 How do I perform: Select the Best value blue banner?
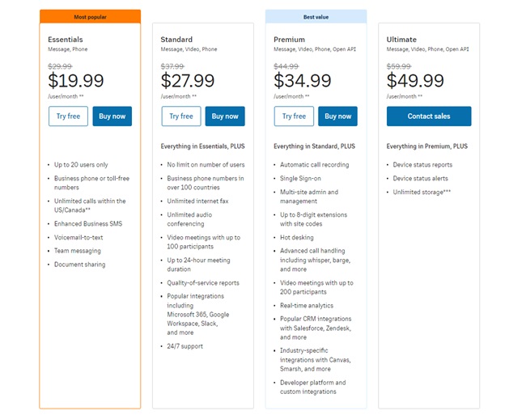pos(316,17)
